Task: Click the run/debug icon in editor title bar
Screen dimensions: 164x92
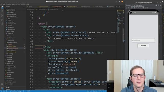Action: click(x=116, y=7)
